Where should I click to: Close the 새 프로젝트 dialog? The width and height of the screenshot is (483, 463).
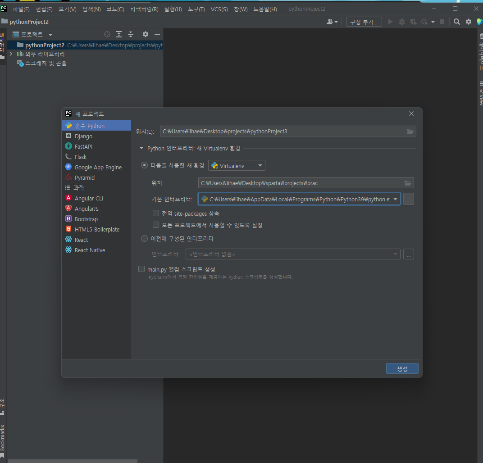point(411,113)
